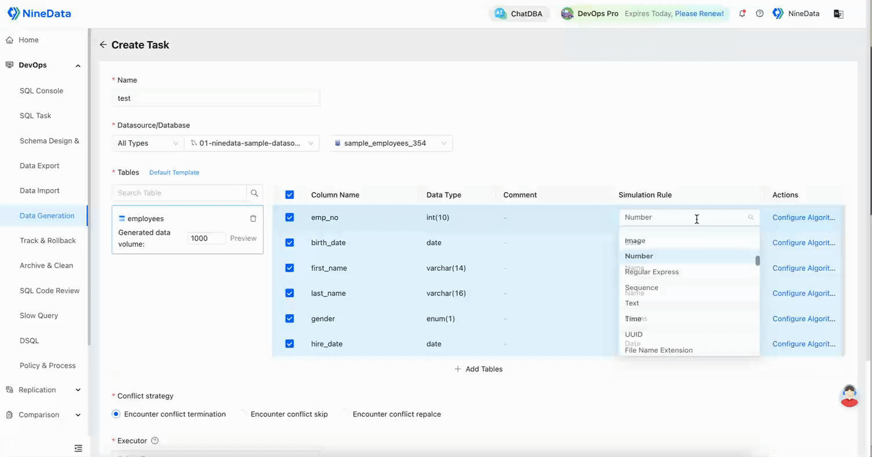Click the Default Template link
The height and width of the screenshot is (457, 872).
(x=174, y=172)
